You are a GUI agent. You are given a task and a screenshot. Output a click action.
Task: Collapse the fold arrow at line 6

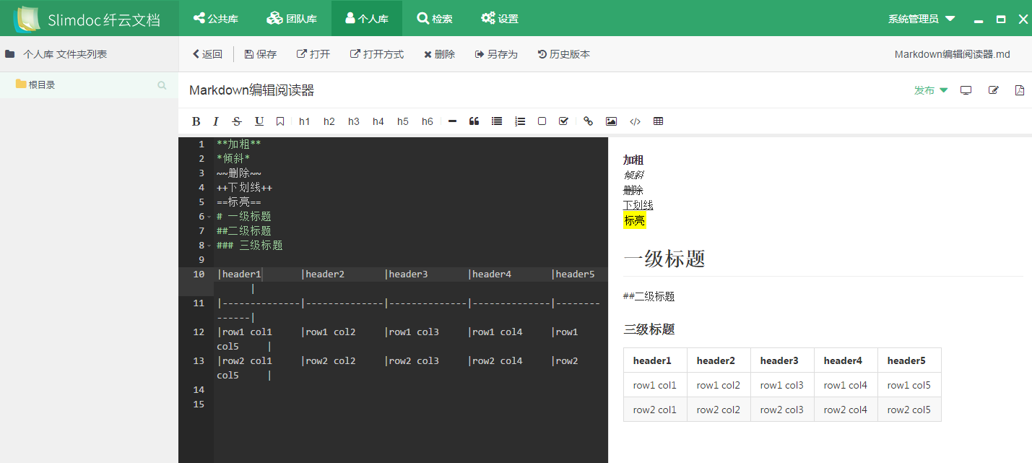click(209, 217)
